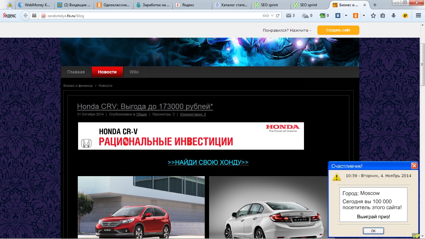Bookmark this page with the star icon

[373, 16]
